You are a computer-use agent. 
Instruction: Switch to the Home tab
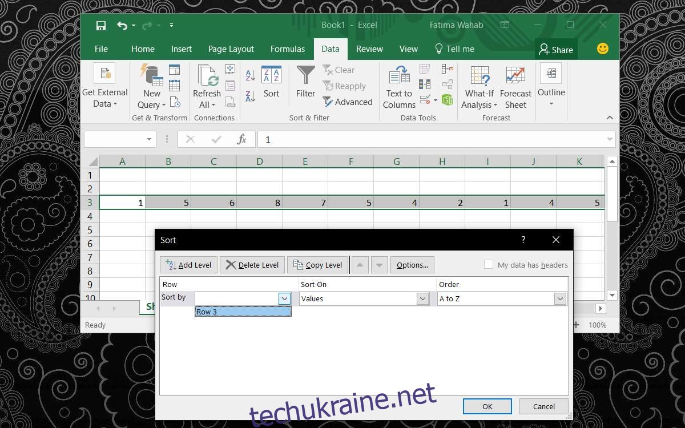click(x=143, y=49)
